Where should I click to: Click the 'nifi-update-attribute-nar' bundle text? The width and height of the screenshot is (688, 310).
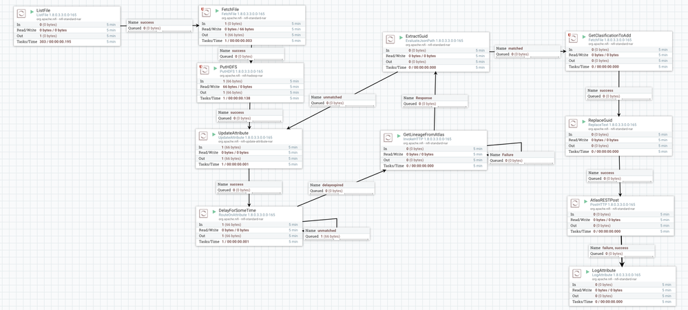tap(258, 141)
